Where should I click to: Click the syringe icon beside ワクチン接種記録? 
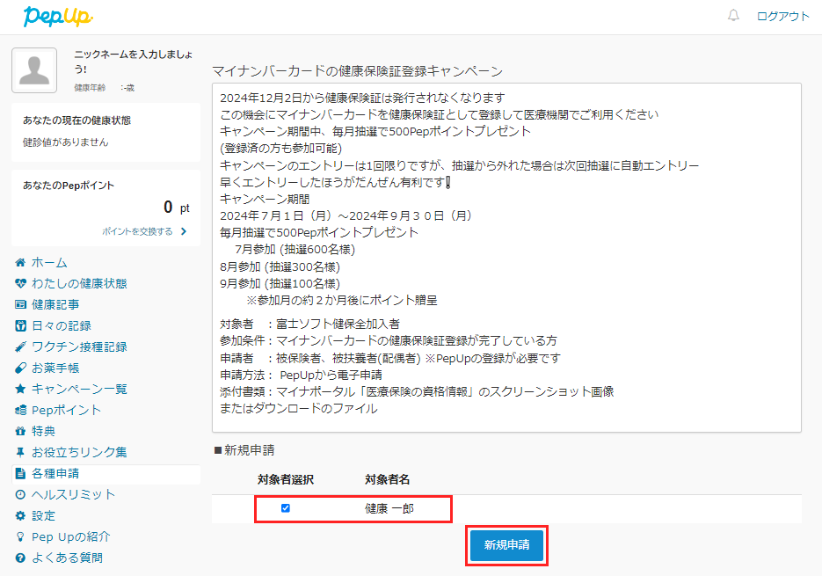click(20, 346)
